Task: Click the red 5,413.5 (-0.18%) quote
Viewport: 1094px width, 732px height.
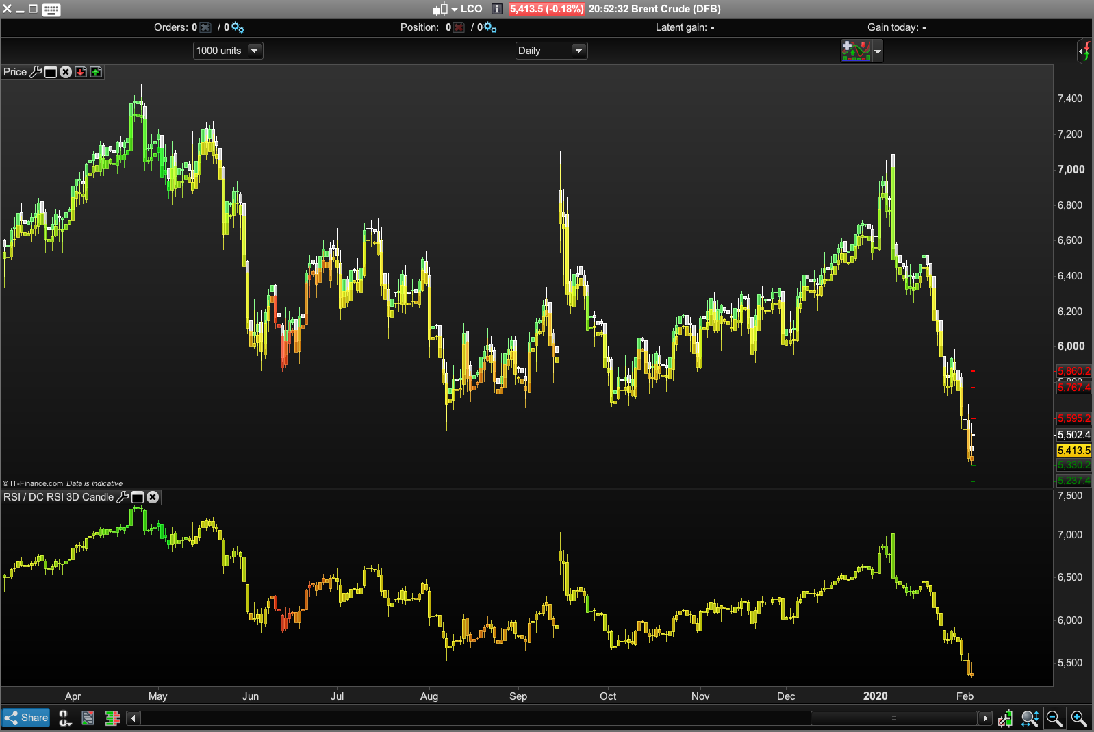Action: tap(546, 9)
